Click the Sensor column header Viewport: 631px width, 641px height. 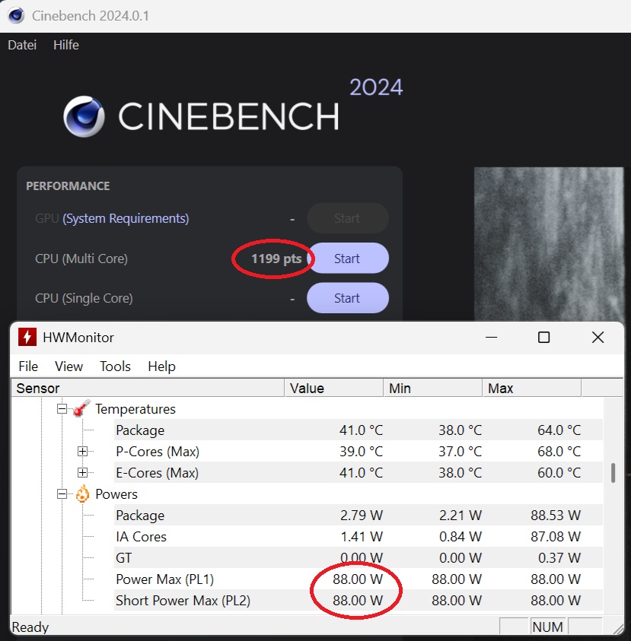click(x=148, y=388)
